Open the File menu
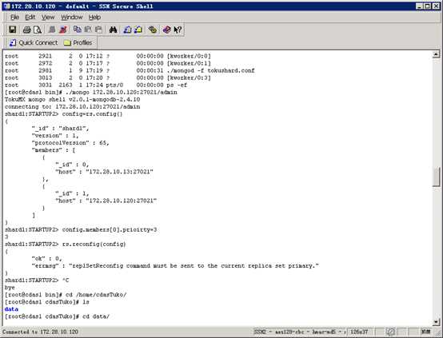Screen dimensions: 443x338 coord(14,18)
